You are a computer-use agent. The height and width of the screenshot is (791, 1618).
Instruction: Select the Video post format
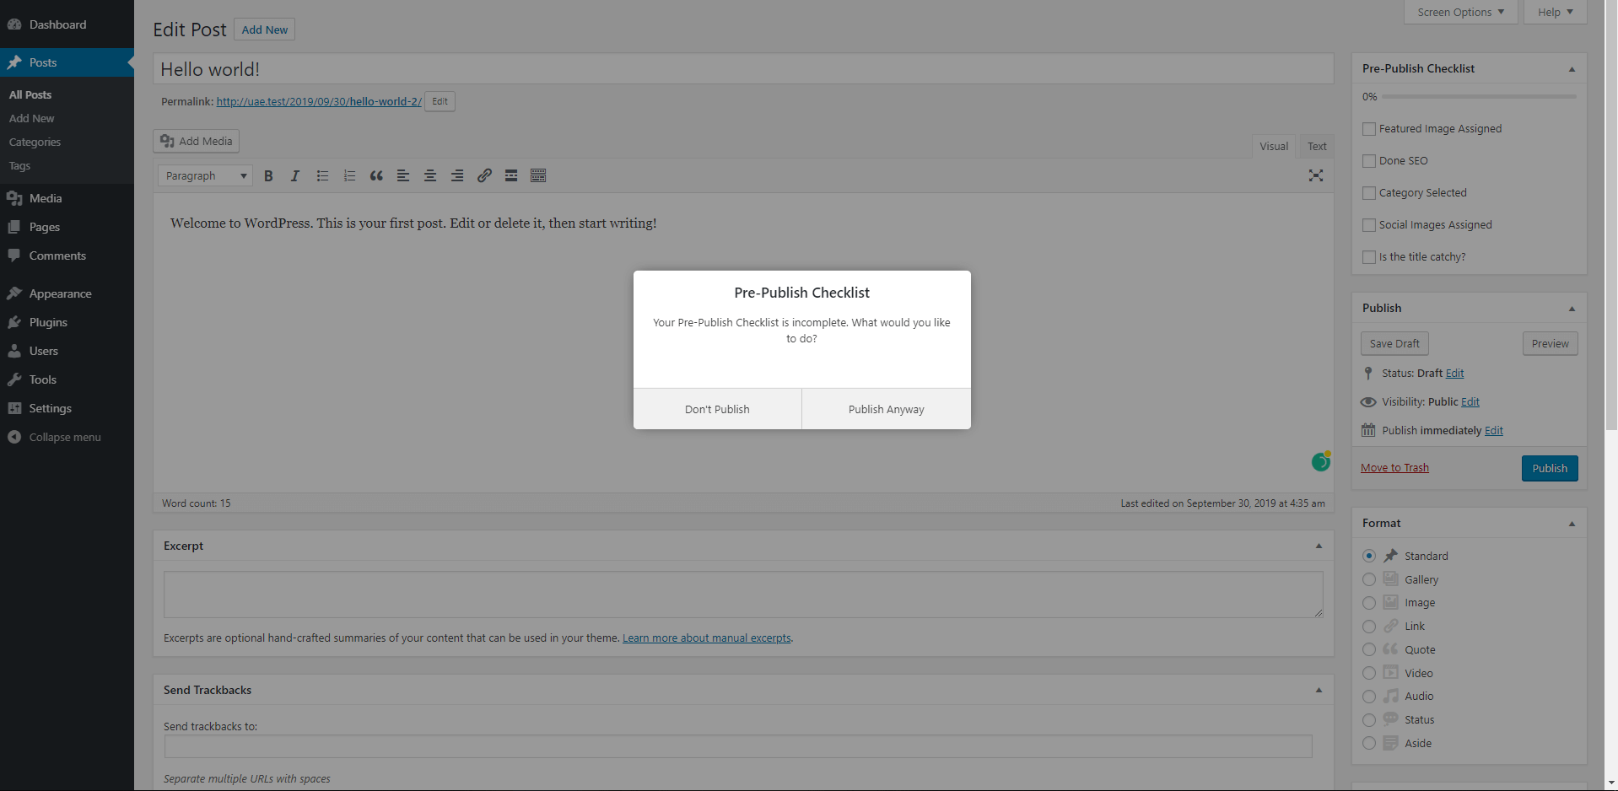[x=1369, y=673]
